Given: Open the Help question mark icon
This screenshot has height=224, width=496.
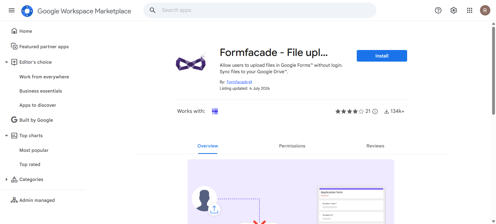Looking at the screenshot, I should click(x=438, y=10).
